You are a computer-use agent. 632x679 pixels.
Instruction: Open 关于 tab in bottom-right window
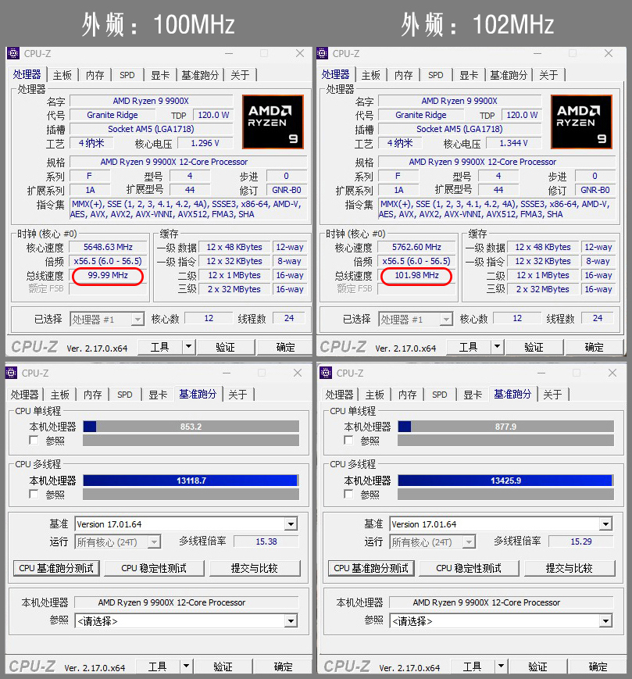[x=552, y=395]
